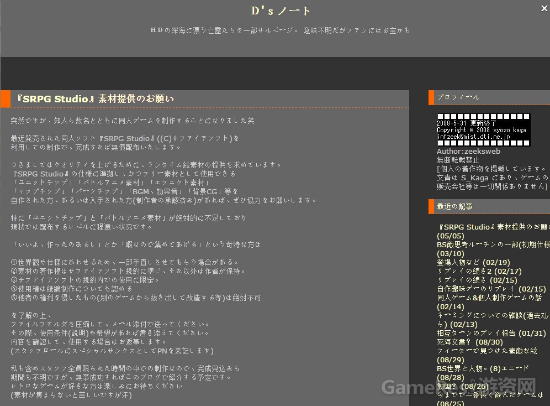Screen dimensions: 550x406
Task: Open recent article BS敵思考ルーチンの一部
Action: coord(493,249)
